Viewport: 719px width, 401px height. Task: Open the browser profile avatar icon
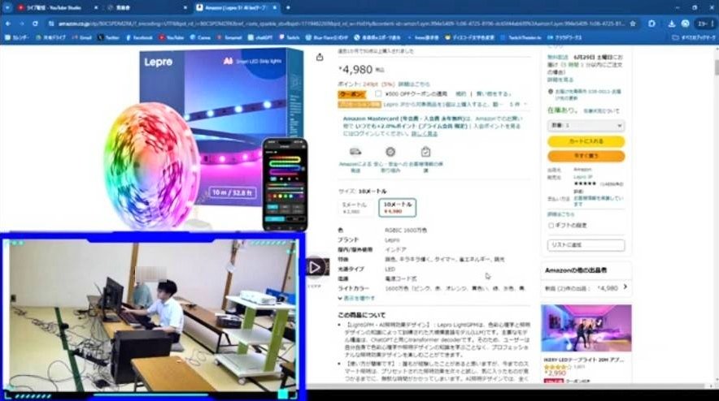(685, 24)
